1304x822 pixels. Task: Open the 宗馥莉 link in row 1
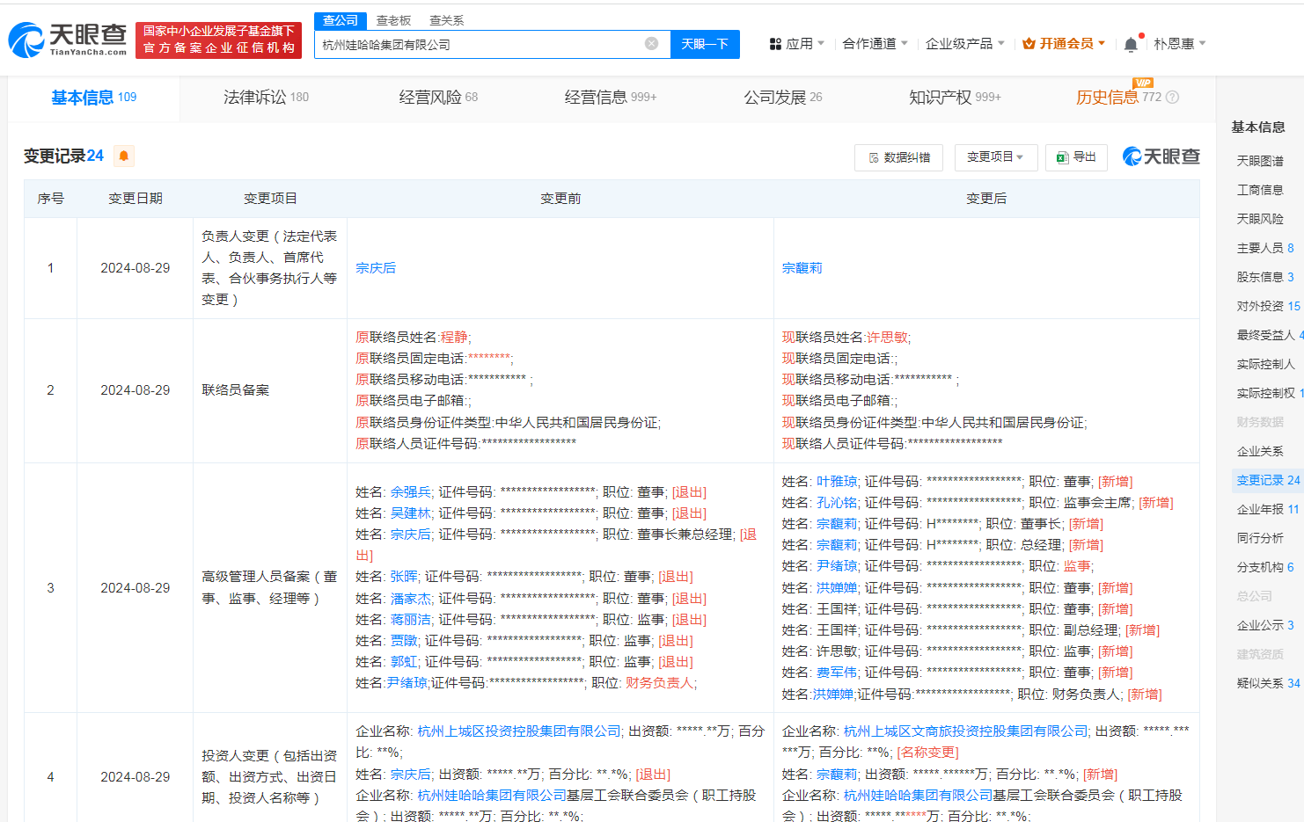[x=802, y=268]
